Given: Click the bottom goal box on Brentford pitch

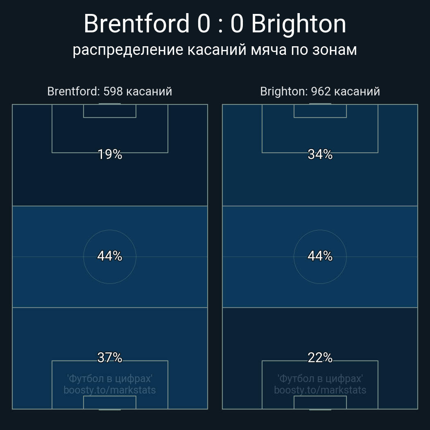Looking at the screenshot, I should pos(110,402).
